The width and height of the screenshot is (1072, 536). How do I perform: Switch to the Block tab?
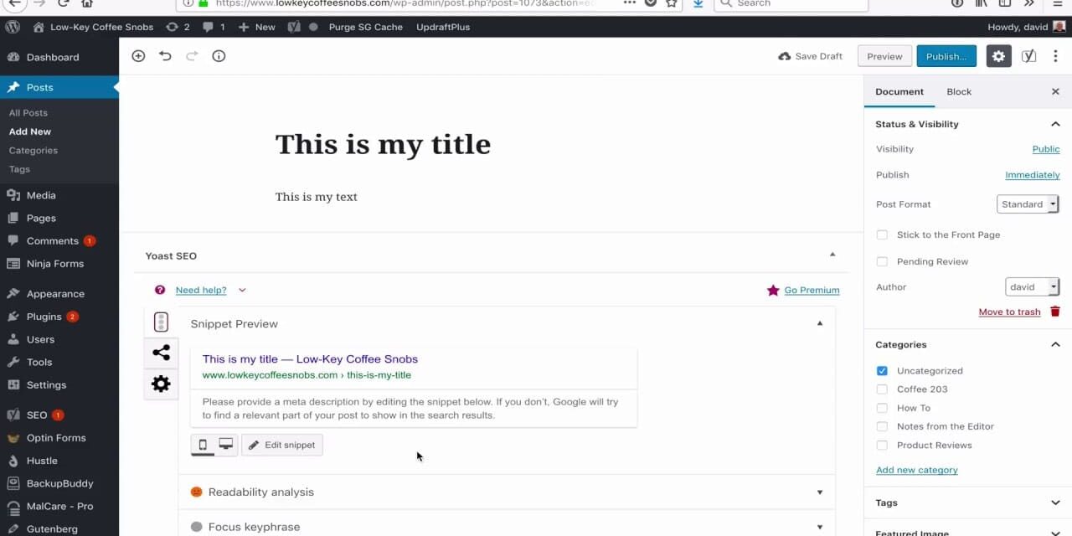point(959,91)
